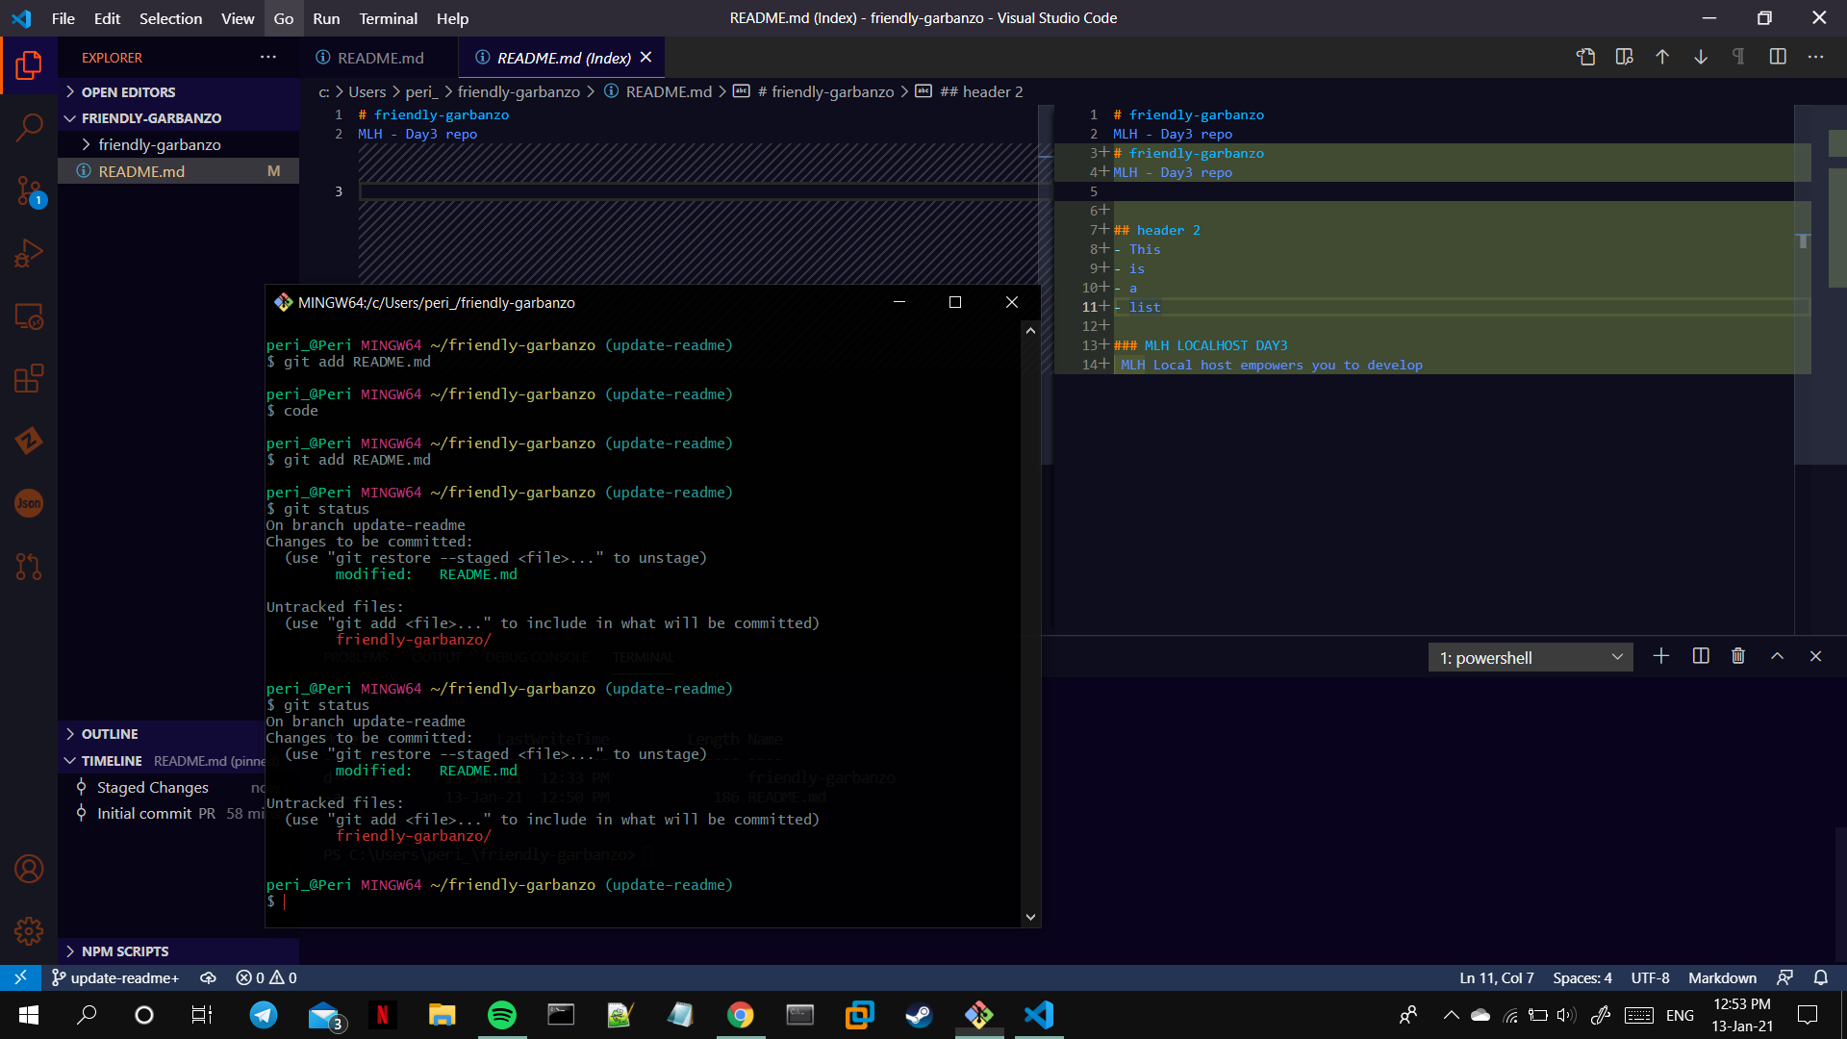Open the Search view in activity bar
The height and width of the screenshot is (1039, 1847).
point(29,127)
